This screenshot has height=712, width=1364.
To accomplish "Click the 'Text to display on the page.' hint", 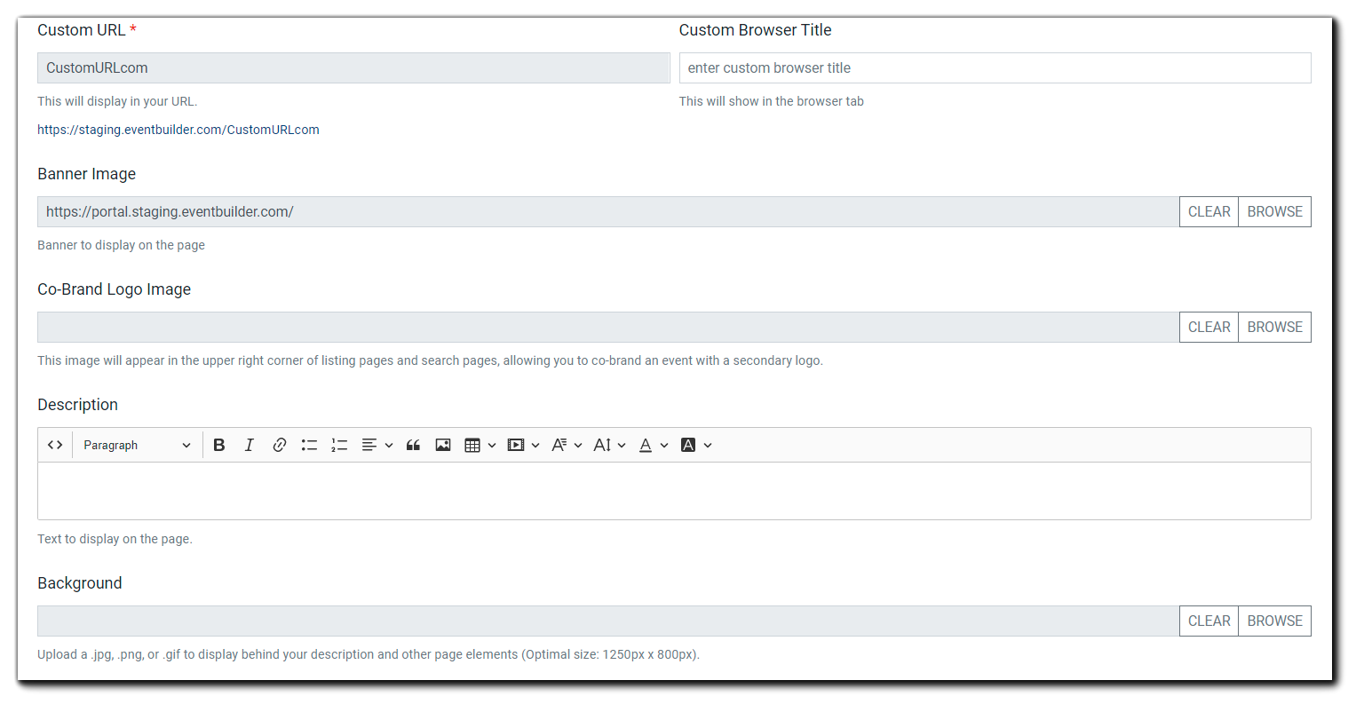I will pos(115,539).
